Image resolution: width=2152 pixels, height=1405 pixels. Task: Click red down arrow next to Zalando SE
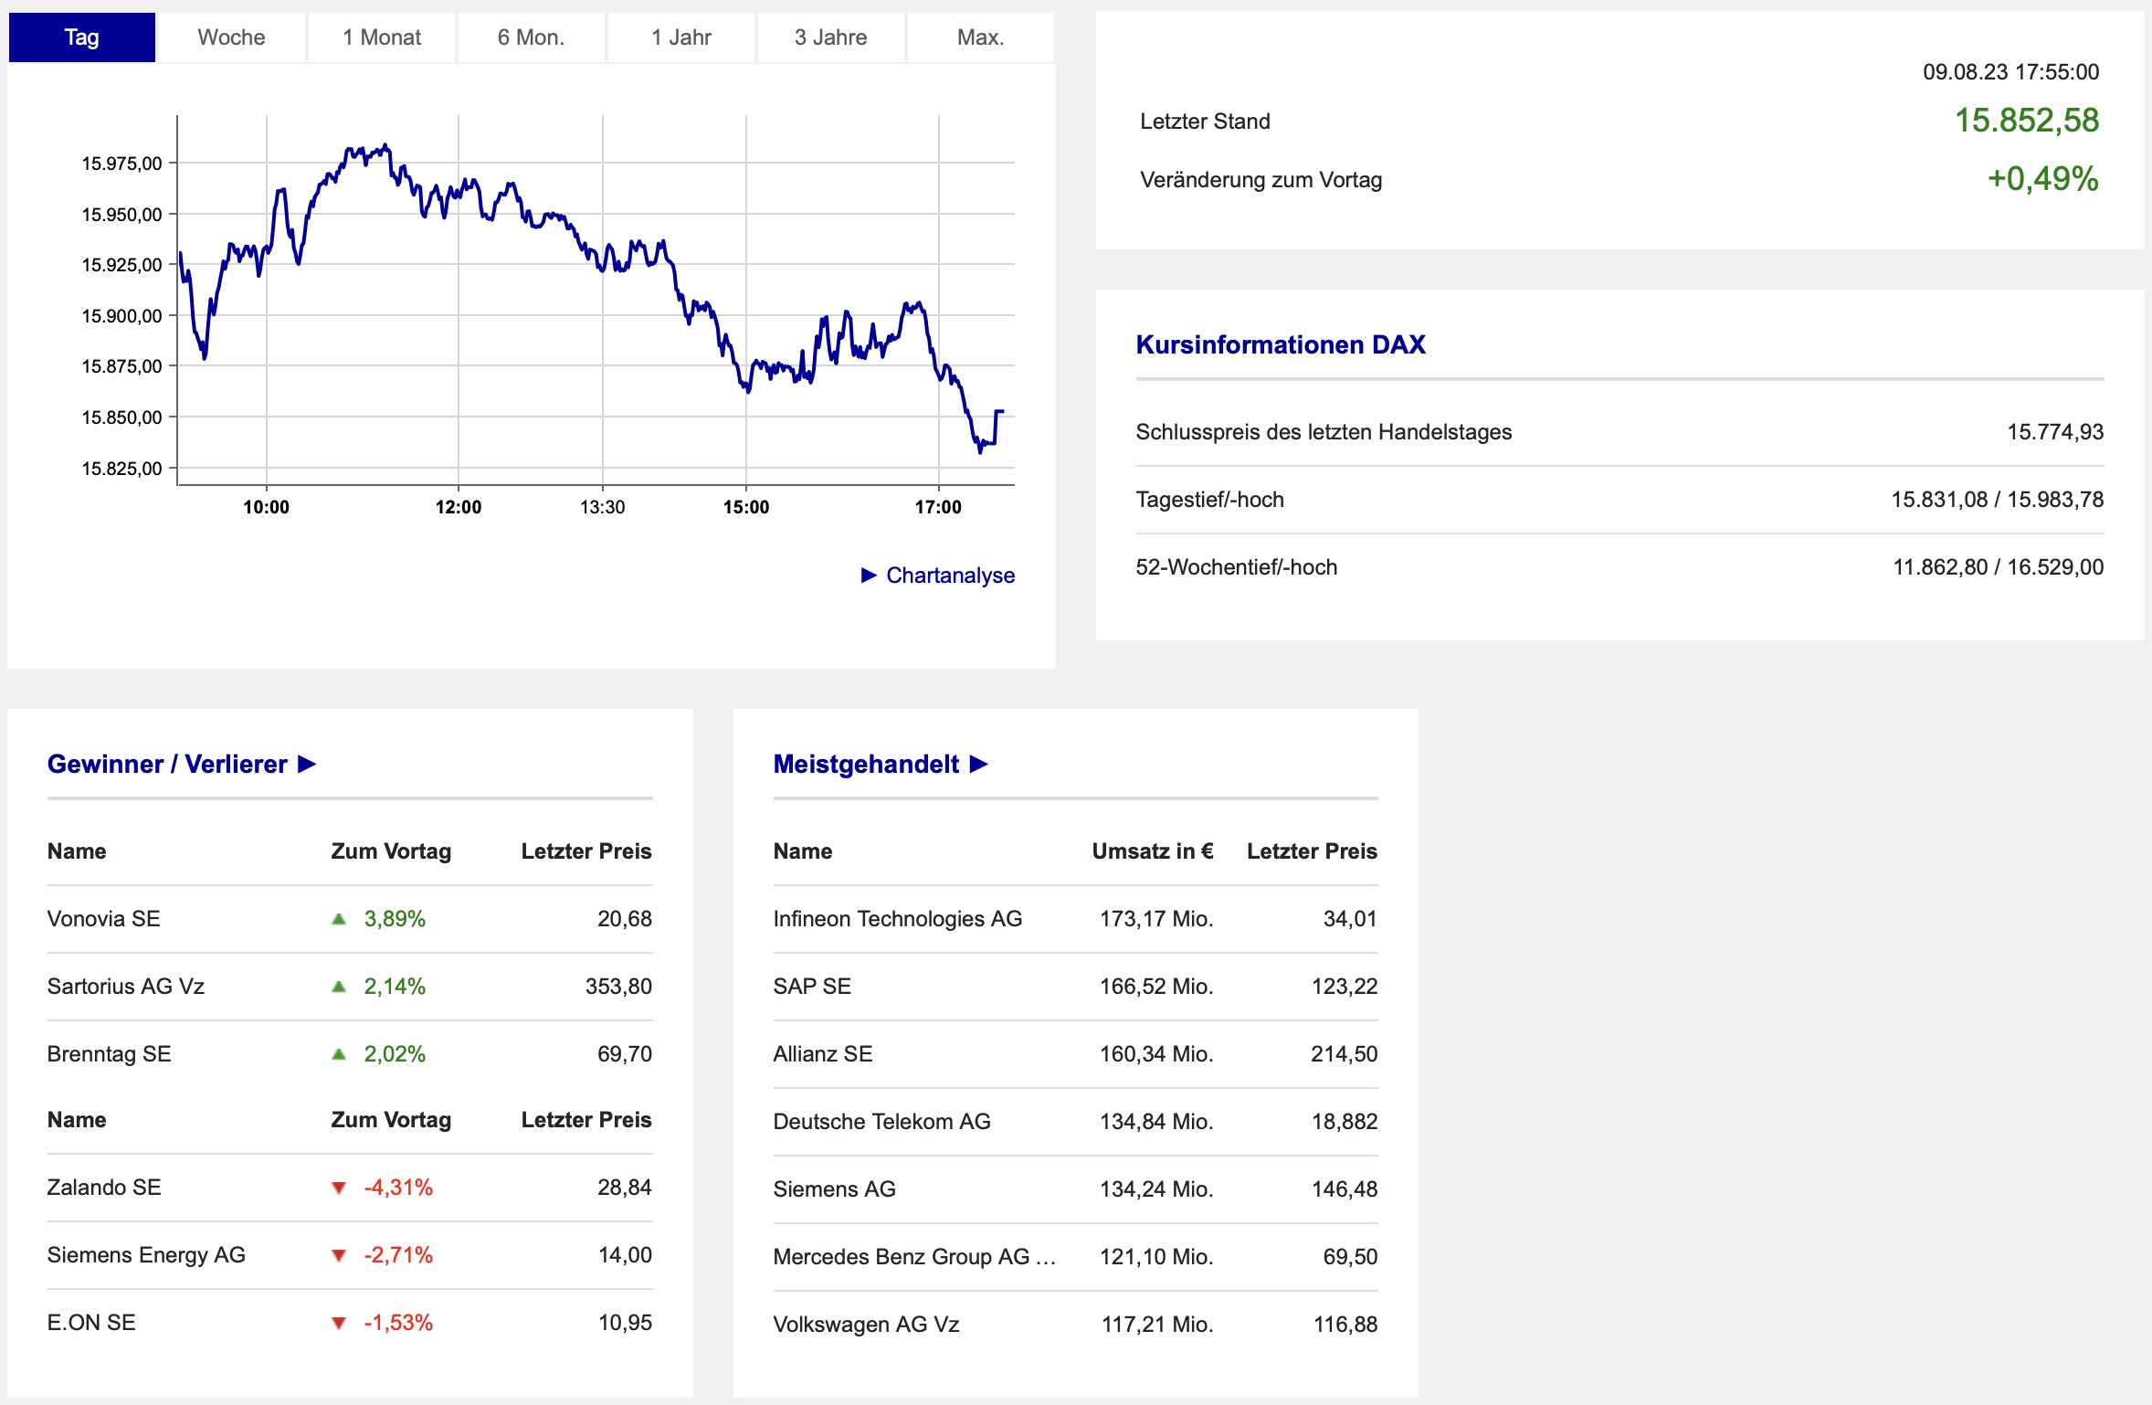(x=339, y=1188)
